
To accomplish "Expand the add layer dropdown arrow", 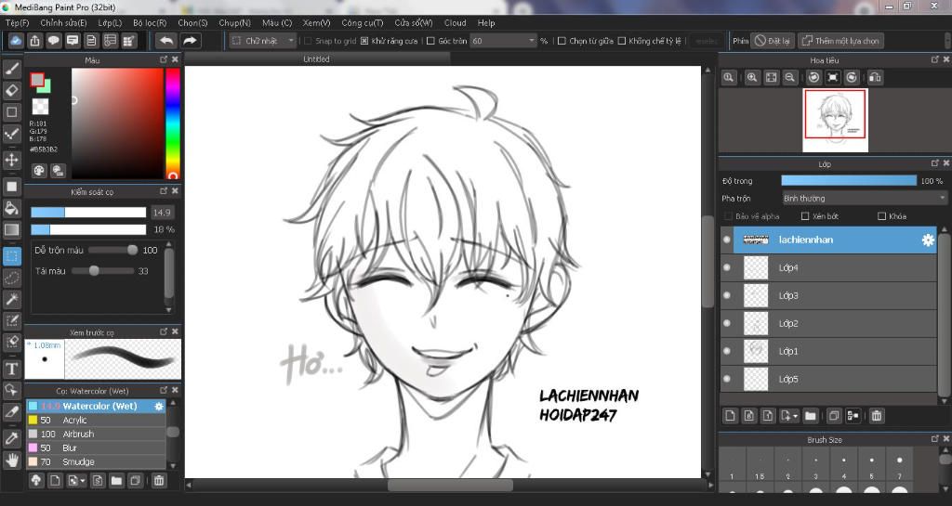I will pyautogui.click(x=795, y=416).
